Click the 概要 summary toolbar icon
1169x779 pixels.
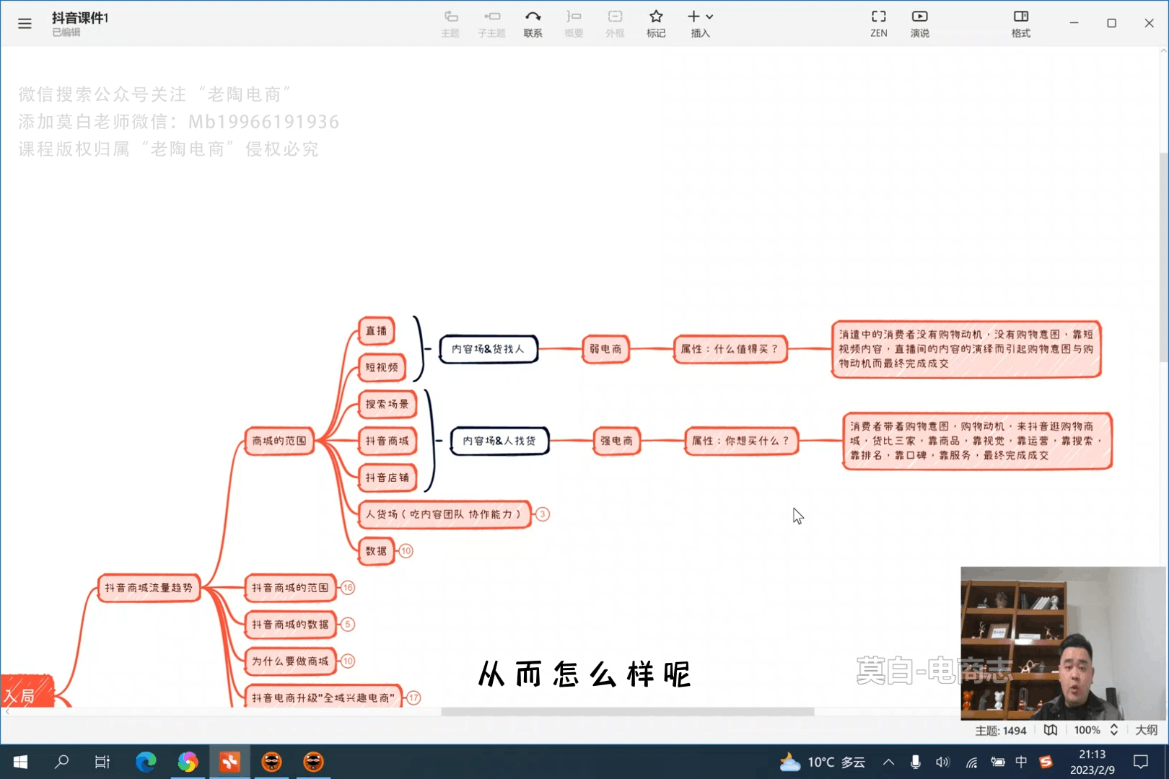click(x=574, y=24)
